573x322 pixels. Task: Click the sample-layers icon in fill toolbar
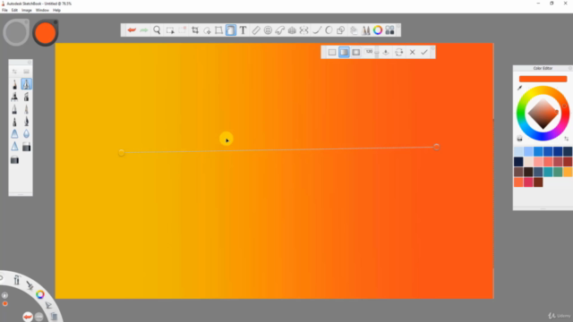(x=386, y=52)
